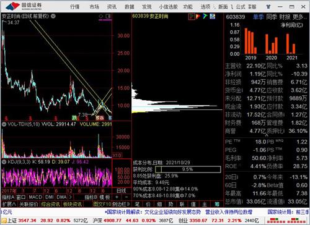
Task: Open the circle dropdown beside KDJ indicator
Action: pyautogui.click(x=4, y=162)
